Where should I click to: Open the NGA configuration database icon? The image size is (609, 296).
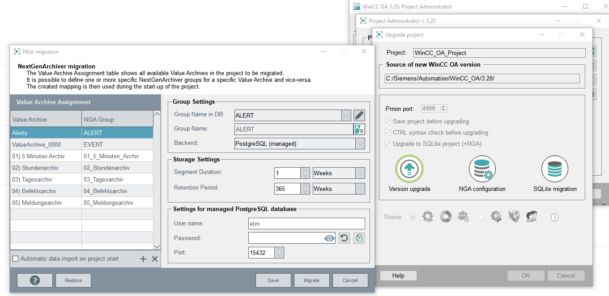pyautogui.click(x=482, y=169)
